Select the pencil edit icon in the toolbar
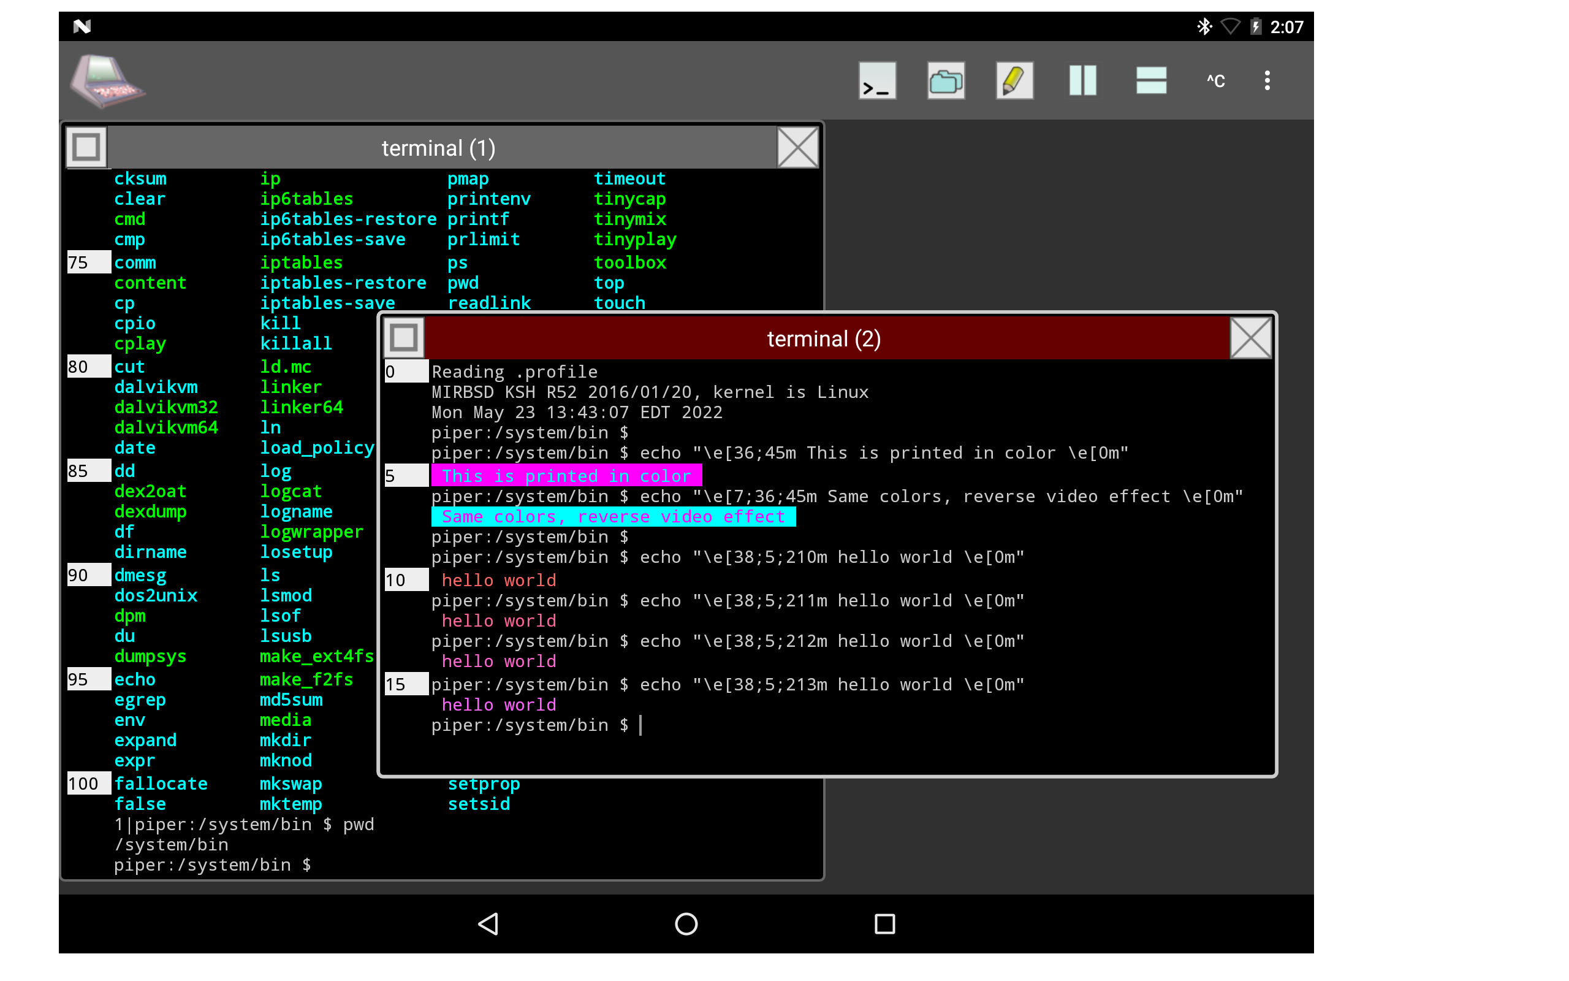 pyautogui.click(x=1013, y=80)
